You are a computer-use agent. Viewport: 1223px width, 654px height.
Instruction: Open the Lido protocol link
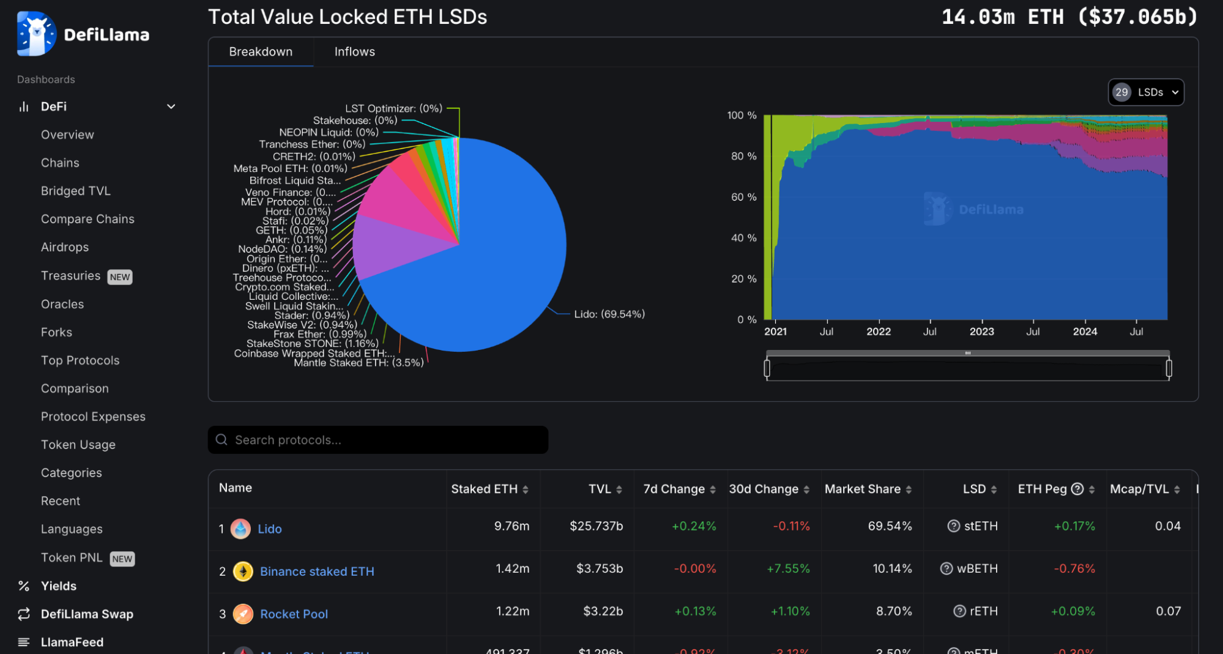pos(270,529)
